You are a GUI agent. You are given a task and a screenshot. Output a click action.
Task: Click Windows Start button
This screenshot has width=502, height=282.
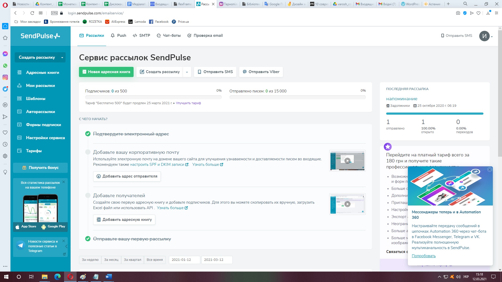6,277
